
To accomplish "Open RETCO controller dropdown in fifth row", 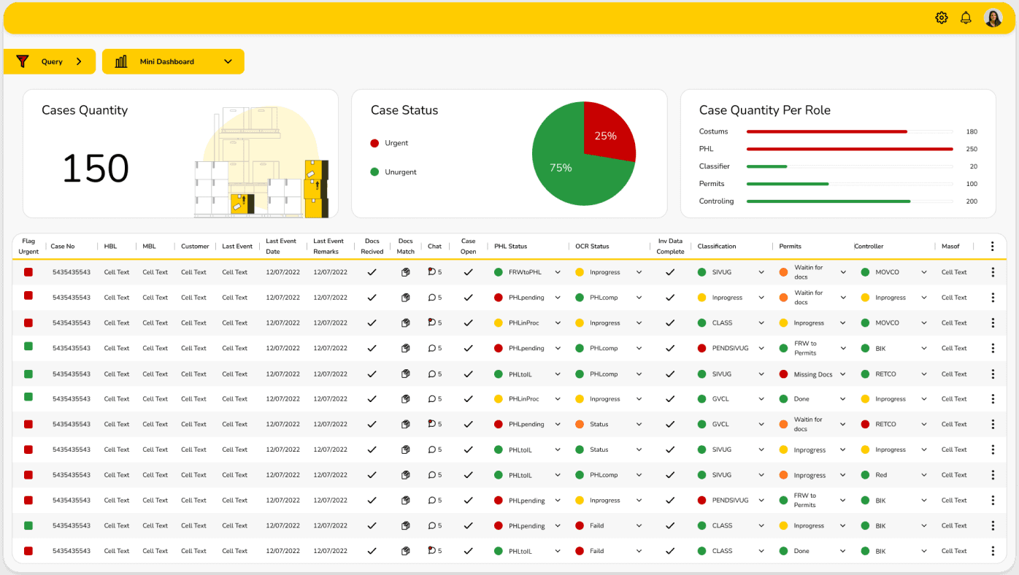I will click(923, 374).
